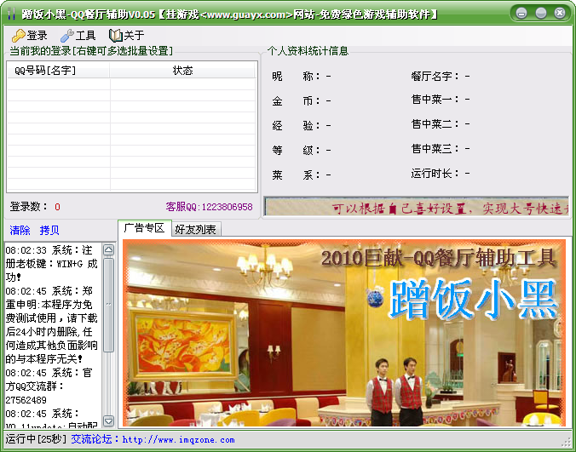Viewport: 576px width, 452px height.
Task: Click the 餐厅名字 field label
Action: [x=435, y=77]
